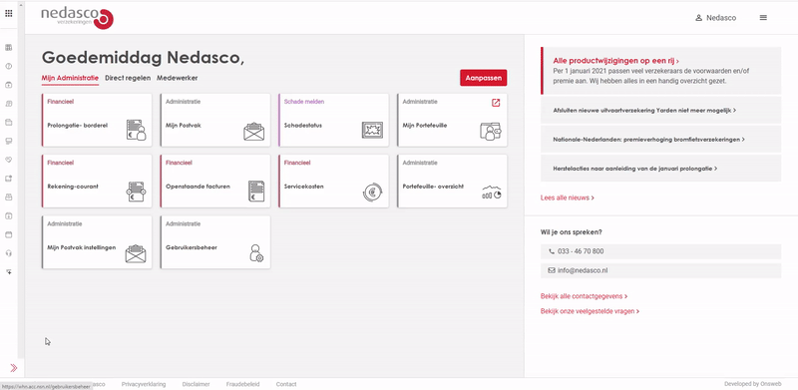This screenshot has width=798, height=390.
Task: Click Developed by Onsweb in footer
Action: 752,384
